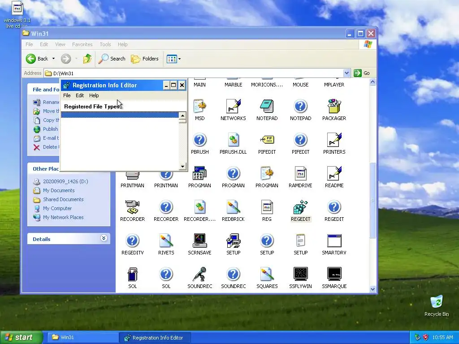Select the PROGMAN file with program group icon
459x344 pixels.
tap(199, 174)
